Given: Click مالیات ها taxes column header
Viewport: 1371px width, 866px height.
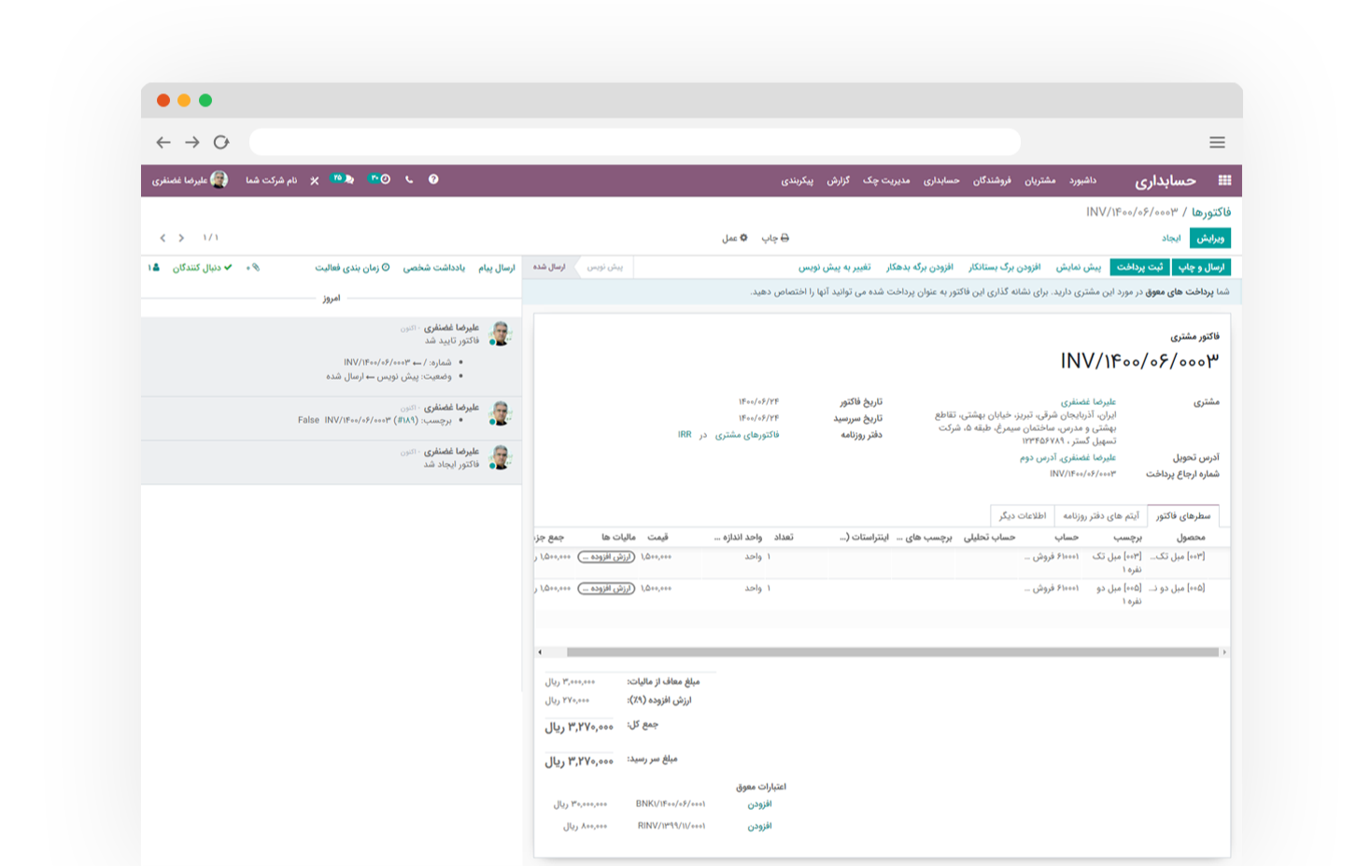Looking at the screenshot, I should click(618, 538).
